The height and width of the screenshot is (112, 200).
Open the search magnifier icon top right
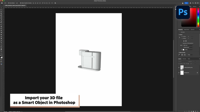[193, 3]
